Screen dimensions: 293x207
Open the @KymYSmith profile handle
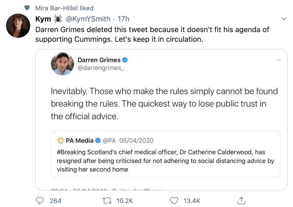(x=88, y=19)
